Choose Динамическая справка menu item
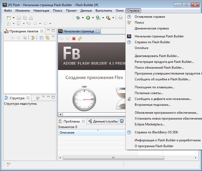Screen dimensions: 202x171 (152, 28)
